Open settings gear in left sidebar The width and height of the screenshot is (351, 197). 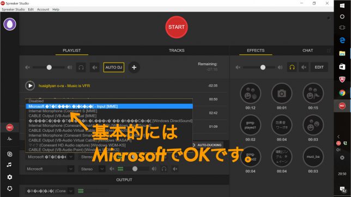9,177
